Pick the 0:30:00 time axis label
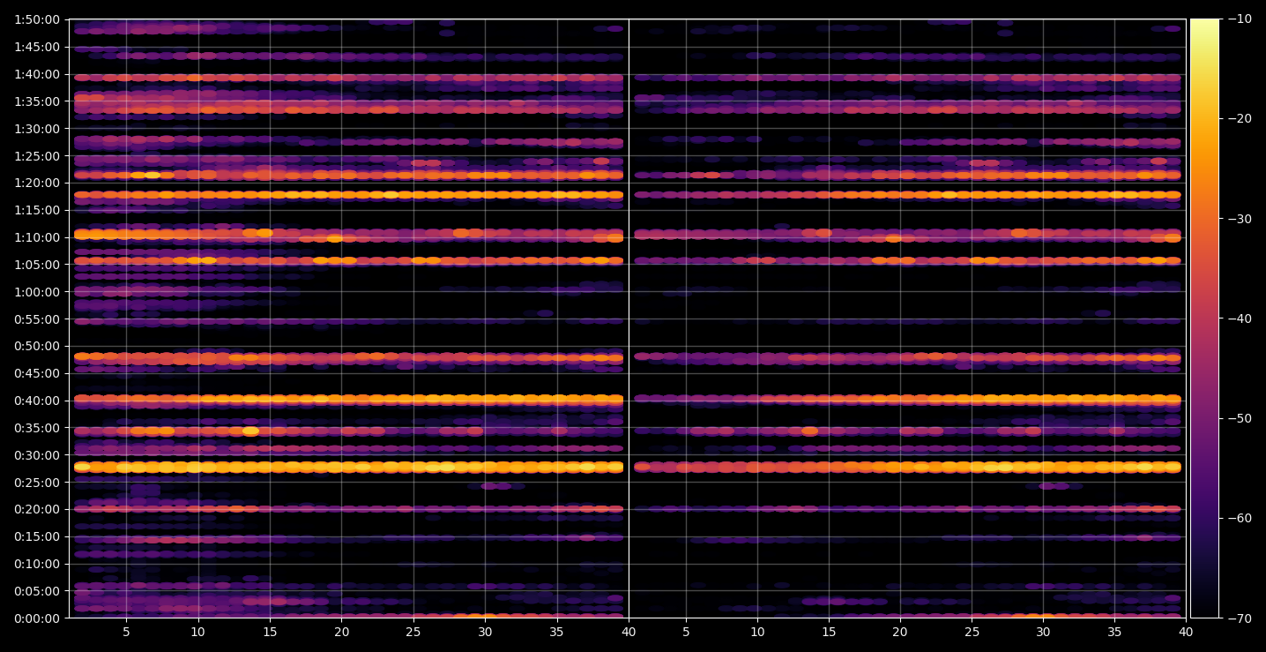The height and width of the screenshot is (652, 1266). tap(37, 454)
